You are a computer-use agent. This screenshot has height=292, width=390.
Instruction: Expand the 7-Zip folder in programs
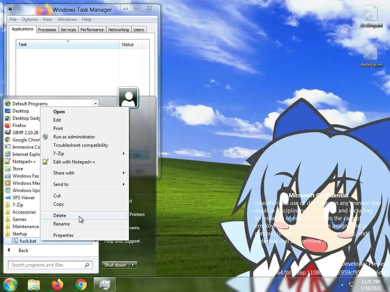(x=14, y=205)
